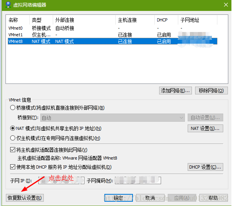Click into the 子网 IP field
Screen dimensions: 233x206
click(61, 180)
